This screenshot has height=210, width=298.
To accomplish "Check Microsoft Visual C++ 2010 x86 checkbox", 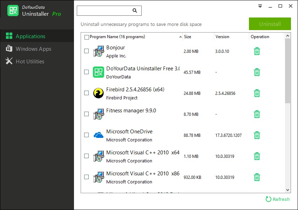I will 87,177.
